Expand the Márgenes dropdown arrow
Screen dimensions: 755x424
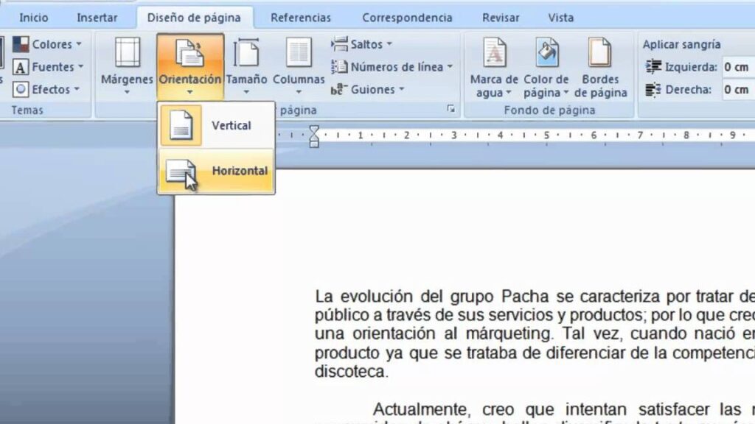point(127,92)
